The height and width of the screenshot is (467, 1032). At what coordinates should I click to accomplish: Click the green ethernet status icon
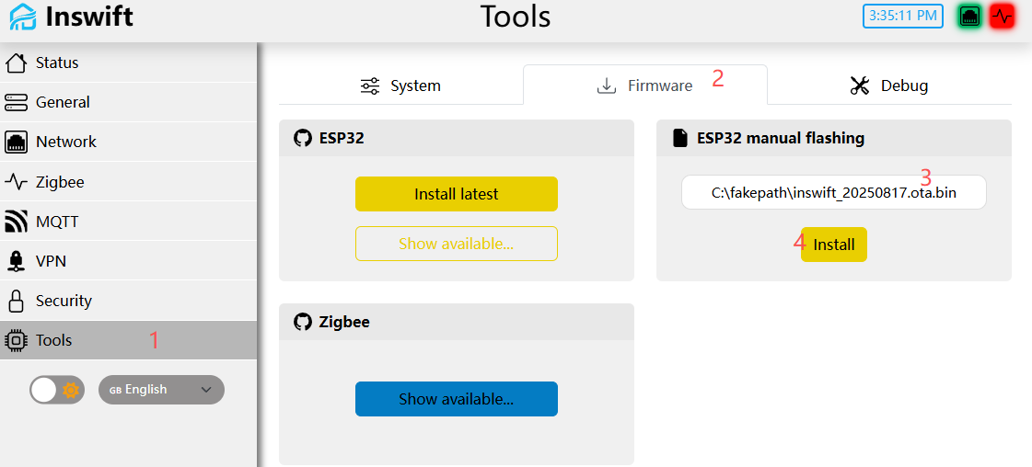pos(970,17)
